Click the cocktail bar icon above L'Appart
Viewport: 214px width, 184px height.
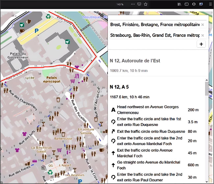65,161
